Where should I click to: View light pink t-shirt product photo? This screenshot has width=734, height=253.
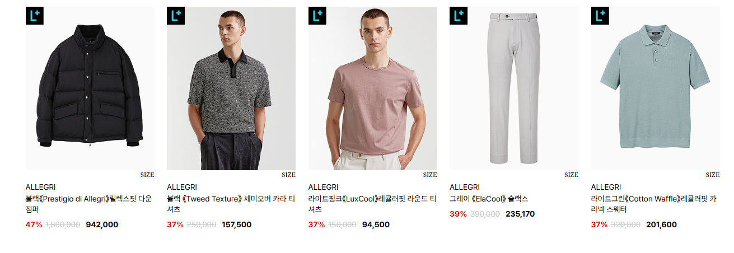point(373,88)
